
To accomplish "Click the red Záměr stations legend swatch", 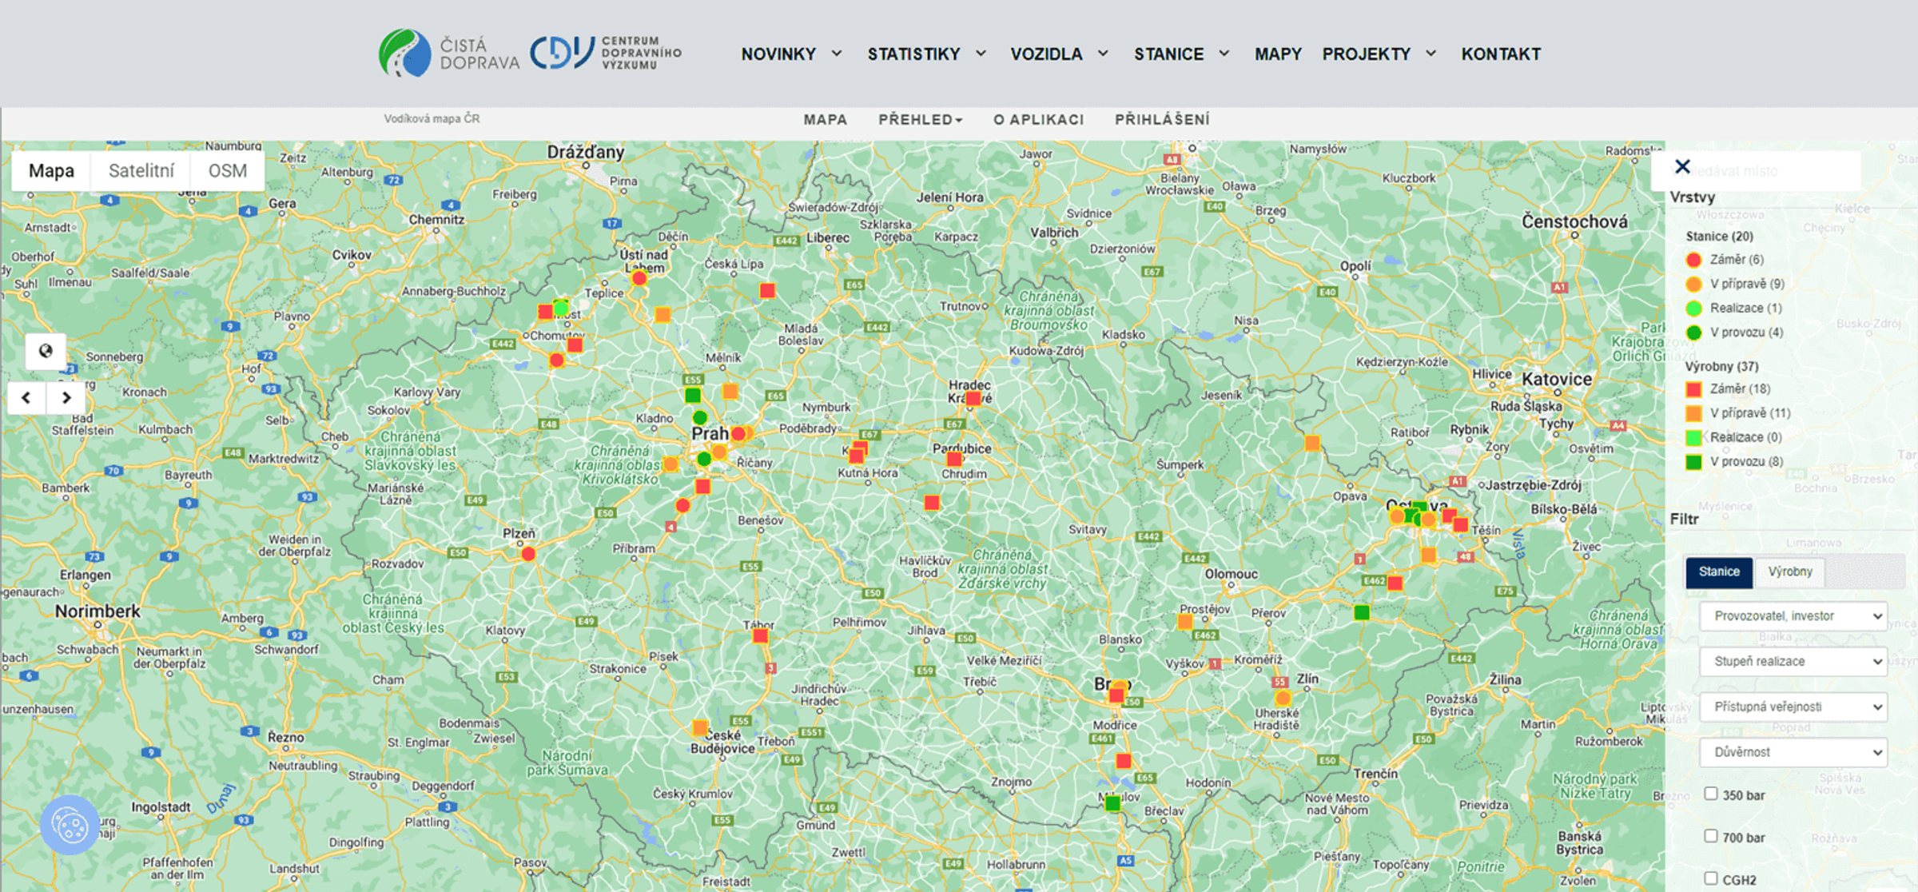I will pos(1693,260).
